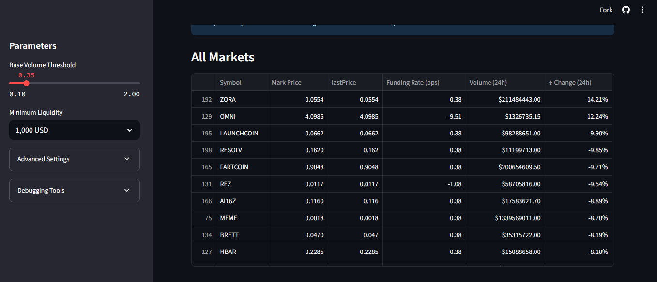This screenshot has width=657, height=282.
Task: Sort table by Symbol column header
Action: click(230, 83)
